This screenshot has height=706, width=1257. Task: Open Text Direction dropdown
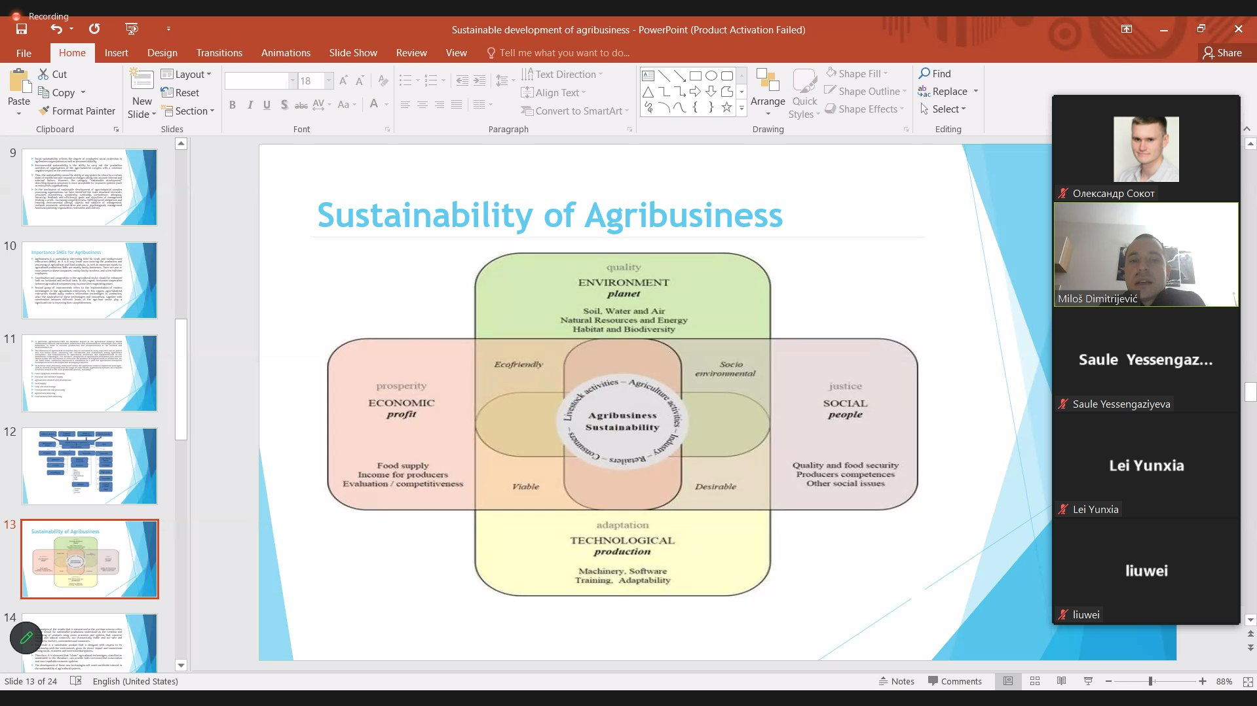click(562, 74)
